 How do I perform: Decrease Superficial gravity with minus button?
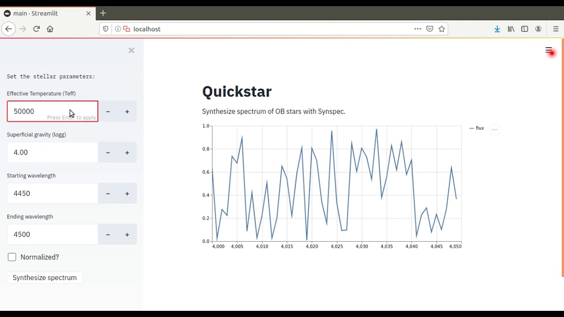pos(108,152)
